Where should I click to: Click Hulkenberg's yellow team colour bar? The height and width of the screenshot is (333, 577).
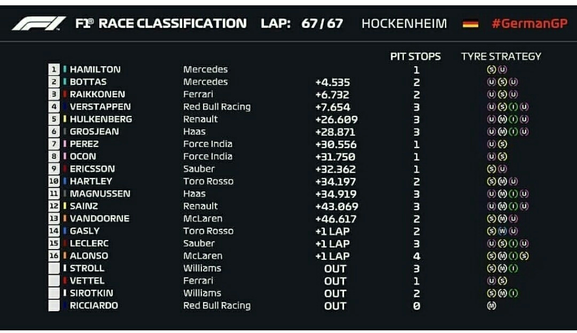(x=65, y=119)
